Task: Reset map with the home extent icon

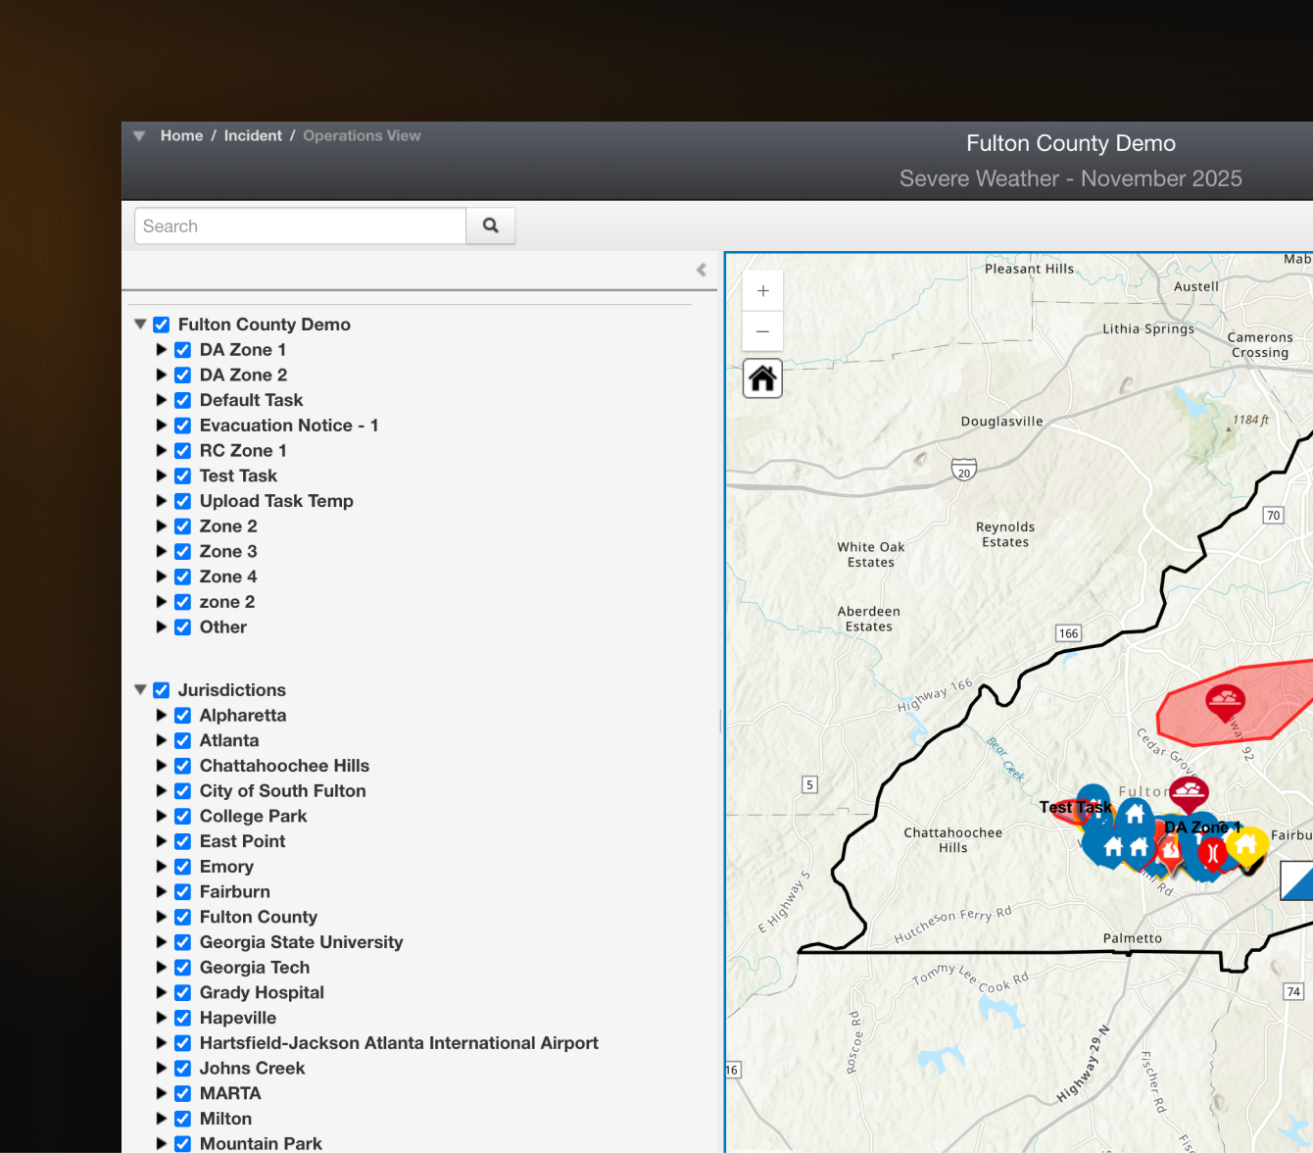Action: 762,378
